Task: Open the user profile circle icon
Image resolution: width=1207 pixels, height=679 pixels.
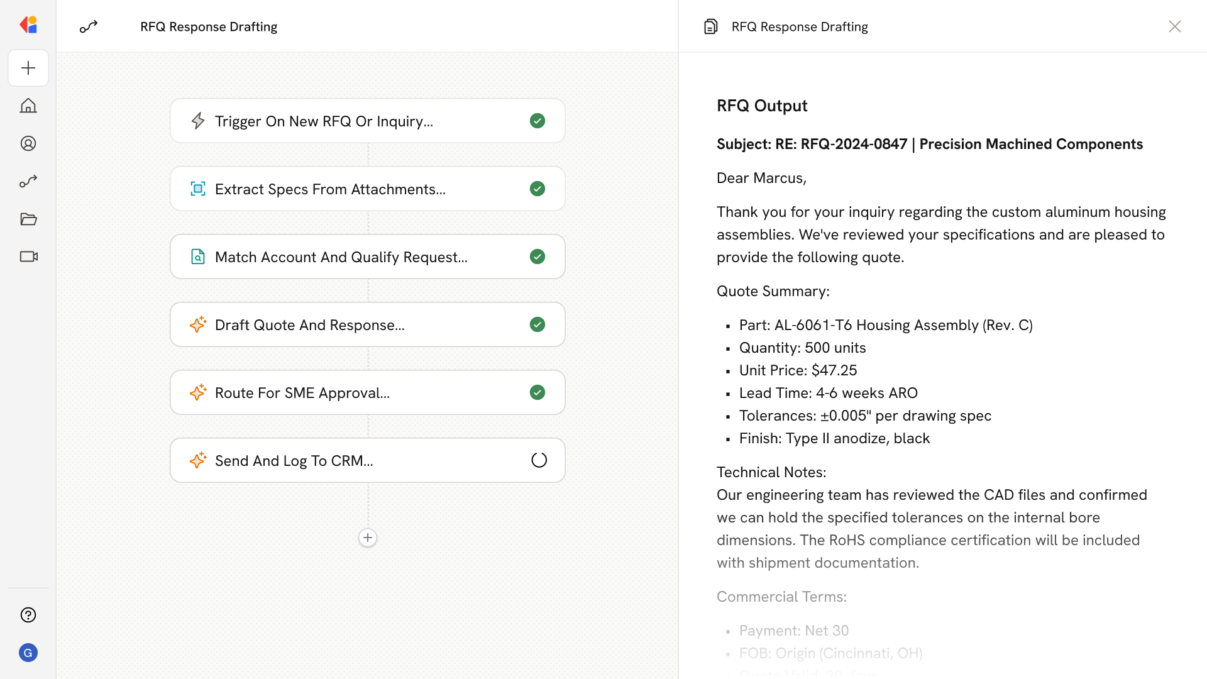Action: pyautogui.click(x=28, y=143)
